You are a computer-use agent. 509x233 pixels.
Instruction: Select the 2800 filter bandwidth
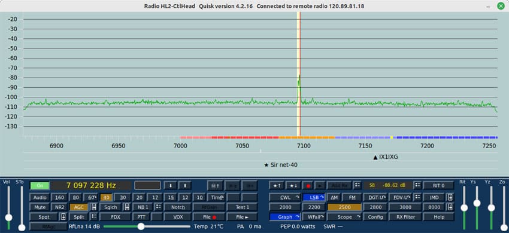375,207
